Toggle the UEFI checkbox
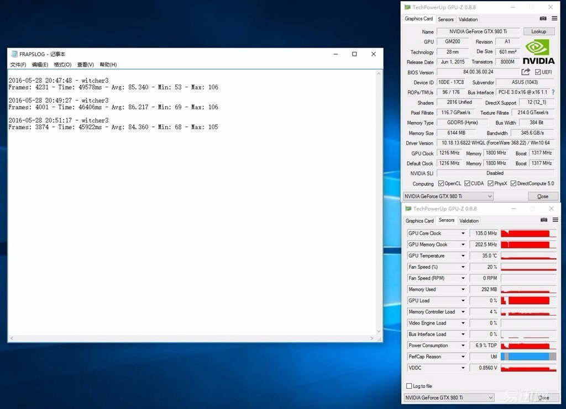The width and height of the screenshot is (566, 409). tap(538, 72)
